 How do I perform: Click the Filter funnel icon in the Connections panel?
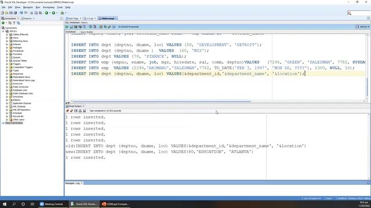(x=14, y=23)
